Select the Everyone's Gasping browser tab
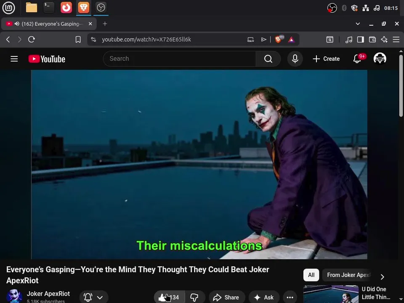 point(49,24)
